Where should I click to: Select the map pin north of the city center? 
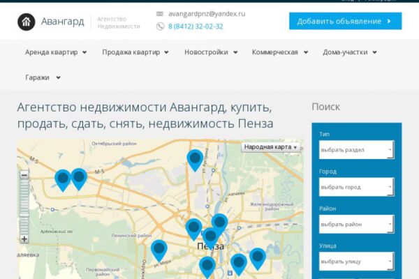pyautogui.click(x=195, y=160)
